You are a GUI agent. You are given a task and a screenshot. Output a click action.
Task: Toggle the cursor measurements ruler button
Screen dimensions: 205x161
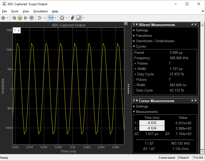coord(79,18)
